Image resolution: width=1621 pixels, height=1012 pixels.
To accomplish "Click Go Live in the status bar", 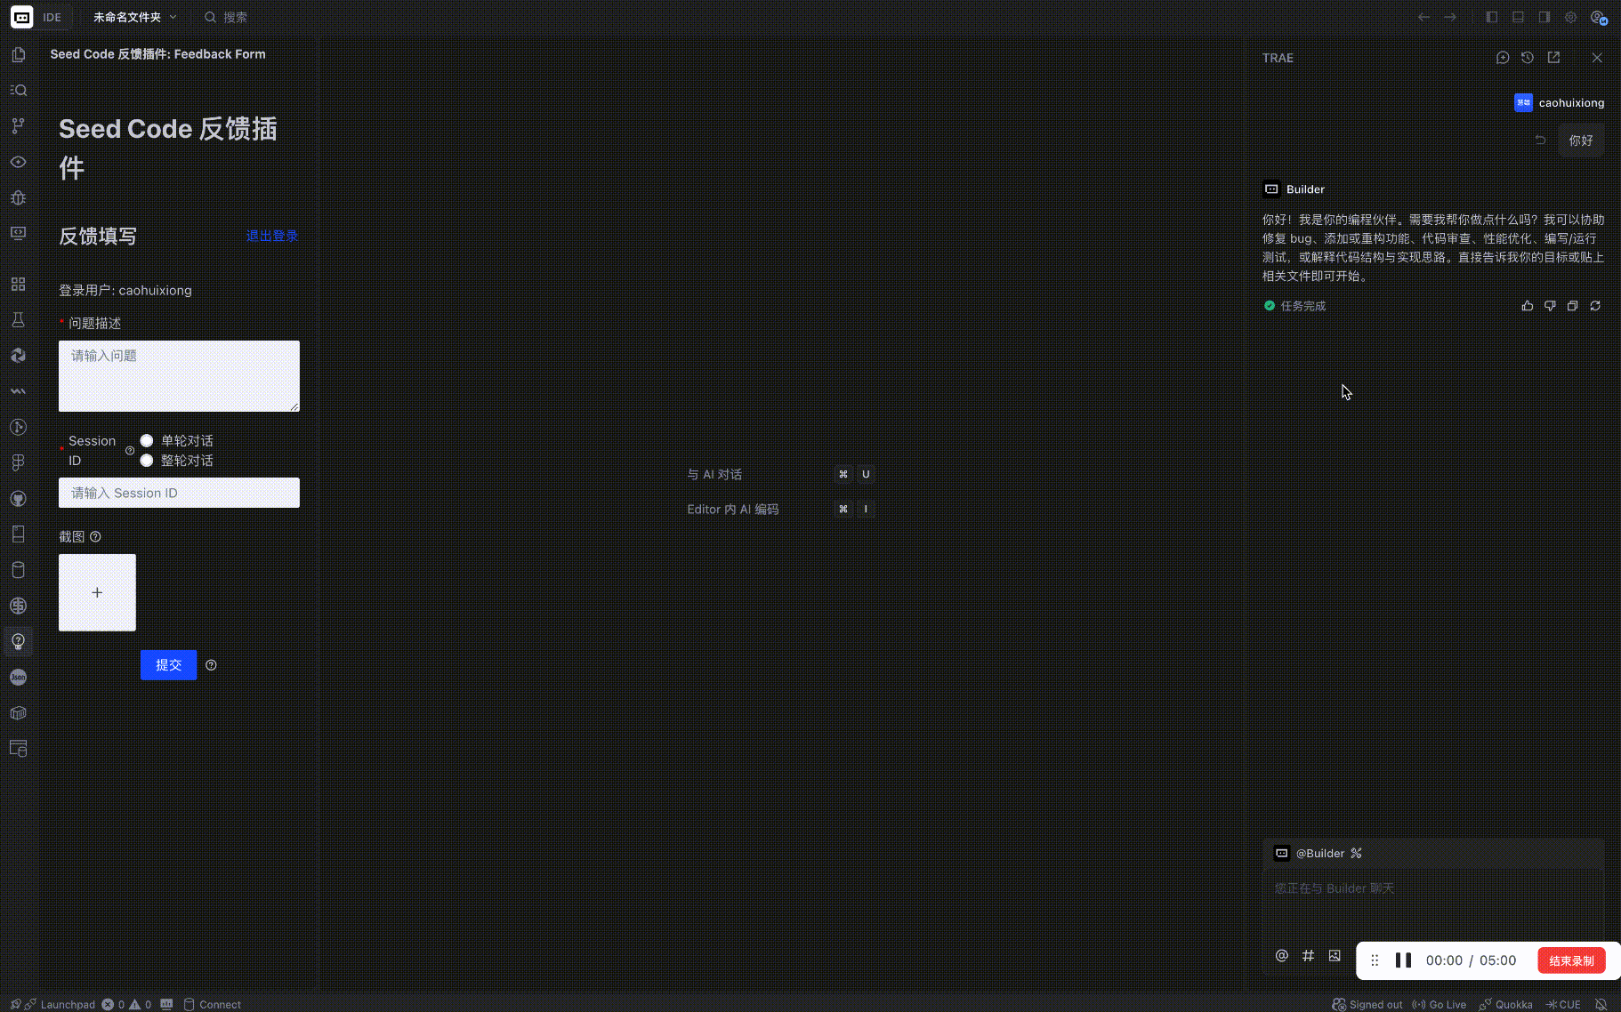I will [x=1439, y=1004].
